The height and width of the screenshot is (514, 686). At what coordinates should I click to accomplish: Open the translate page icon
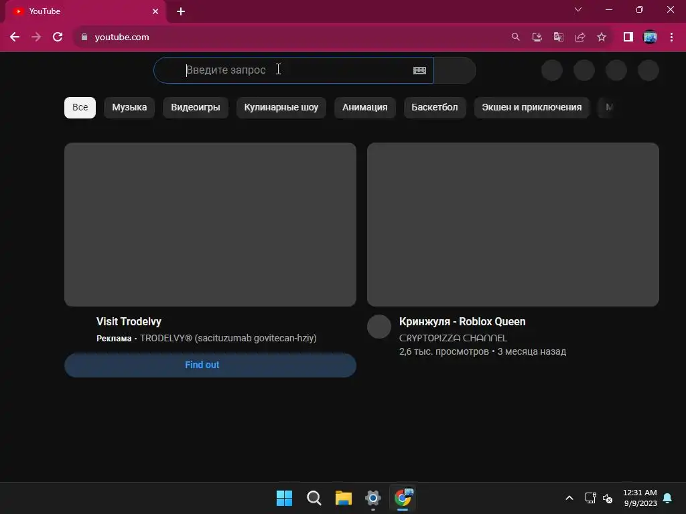[559, 37]
